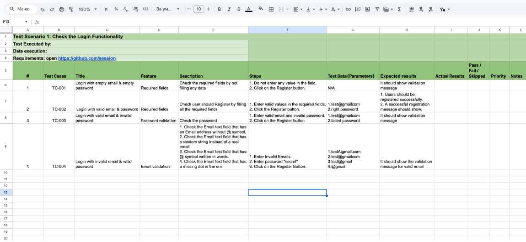
Task: Click cell TC-004
Action: tap(59, 147)
